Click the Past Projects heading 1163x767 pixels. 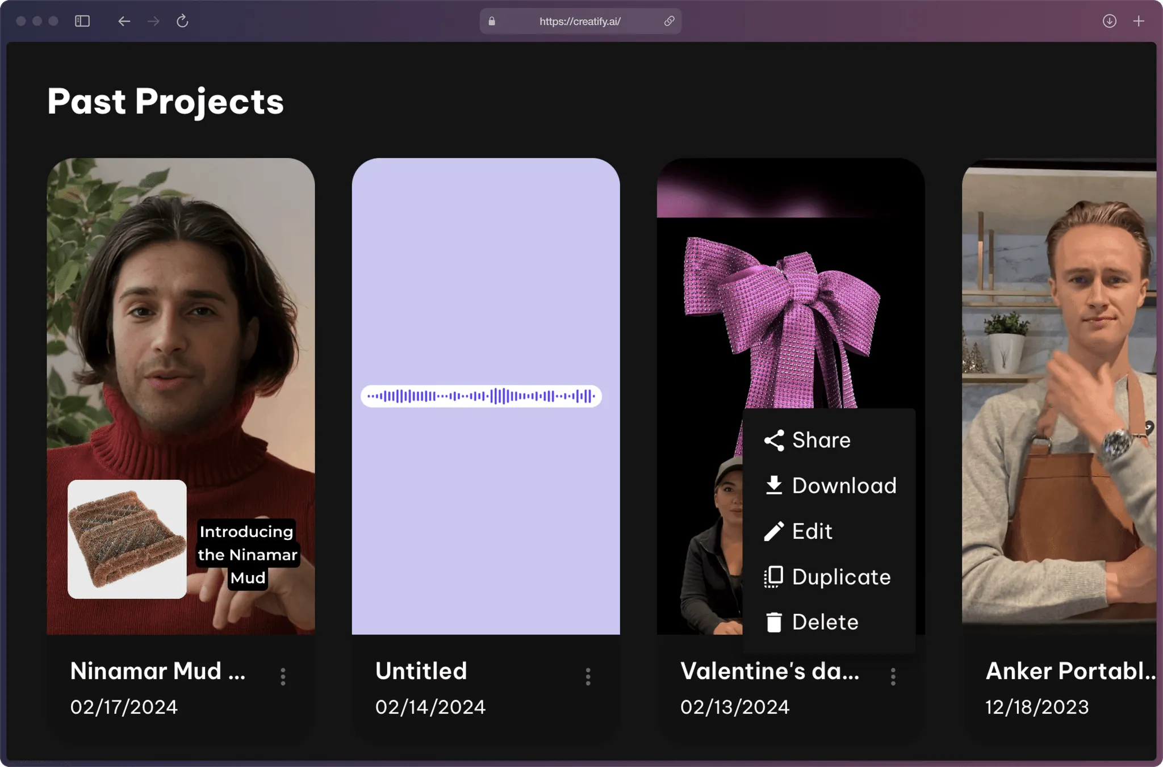click(165, 102)
